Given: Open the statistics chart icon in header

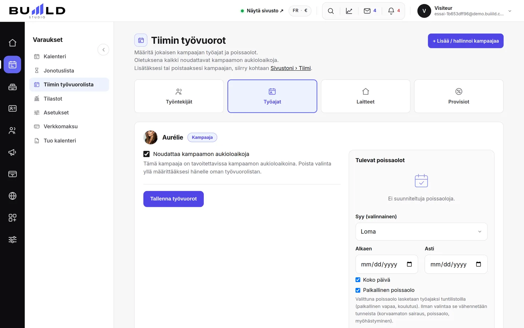Looking at the screenshot, I should (x=349, y=11).
